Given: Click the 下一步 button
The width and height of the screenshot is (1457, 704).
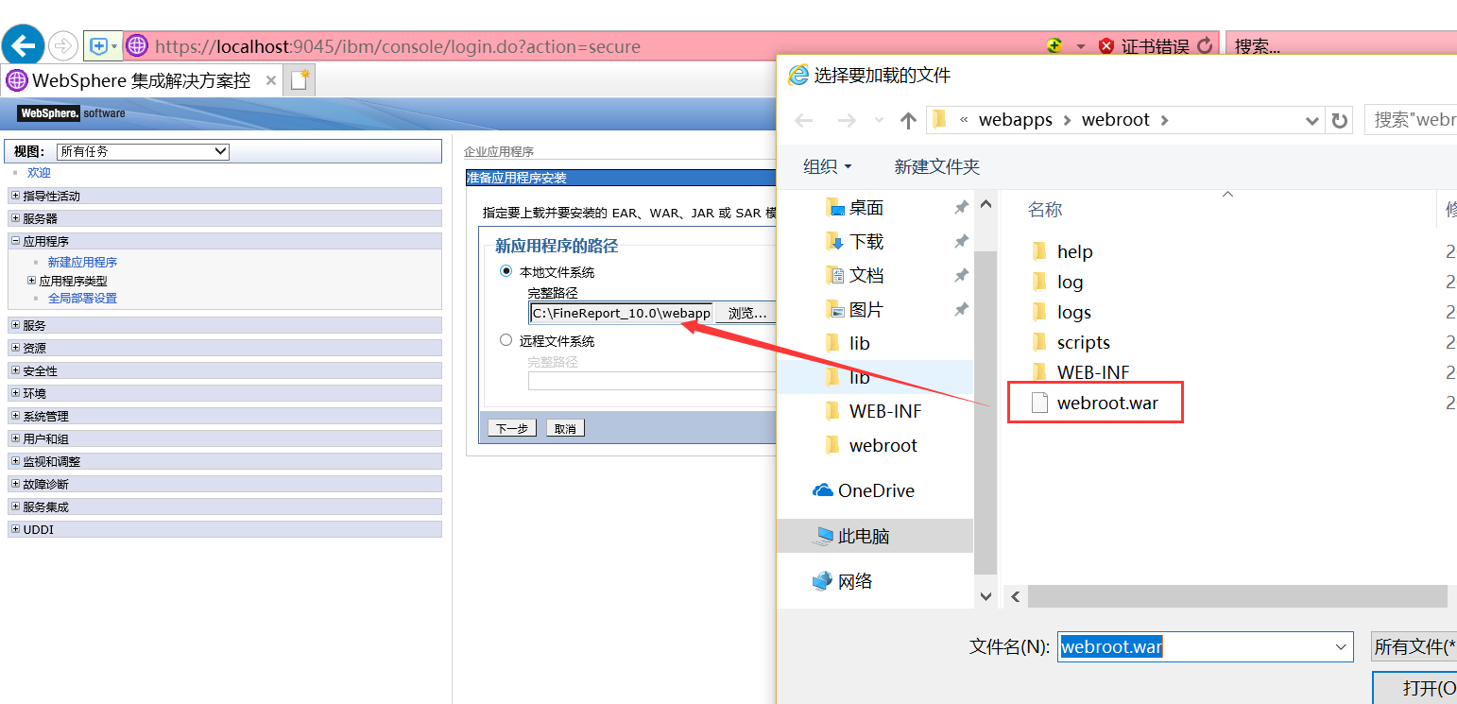Looking at the screenshot, I should (x=512, y=428).
